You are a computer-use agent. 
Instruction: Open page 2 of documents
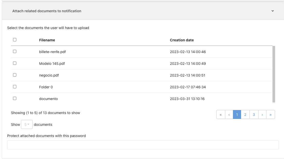(x=245, y=115)
